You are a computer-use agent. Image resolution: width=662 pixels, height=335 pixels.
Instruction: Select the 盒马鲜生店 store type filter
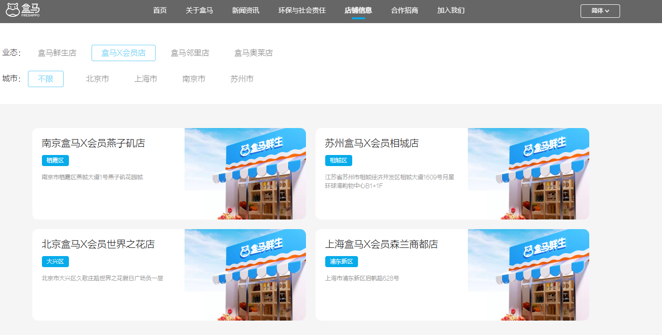point(57,53)
